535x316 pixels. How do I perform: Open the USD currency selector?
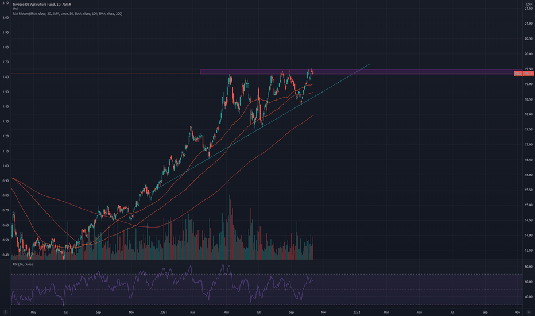point(529,4)
